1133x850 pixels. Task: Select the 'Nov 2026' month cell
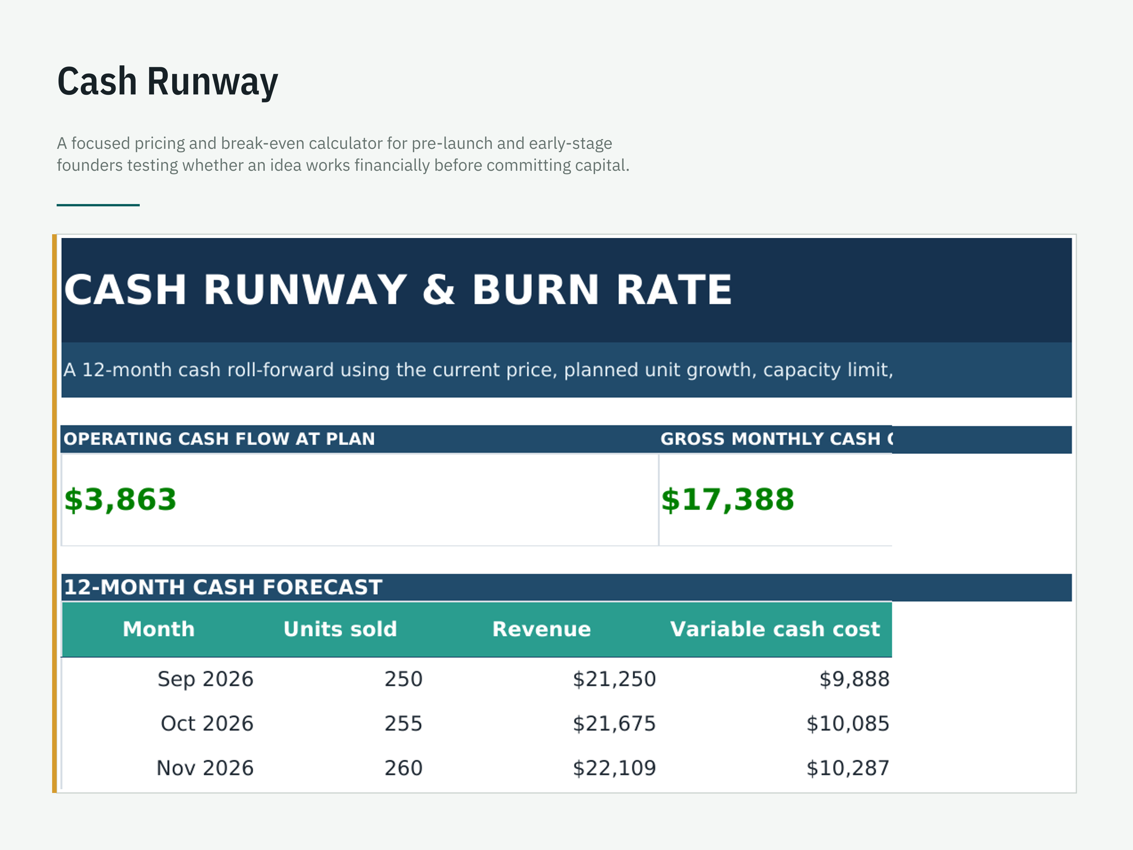(x=205, y=768)
